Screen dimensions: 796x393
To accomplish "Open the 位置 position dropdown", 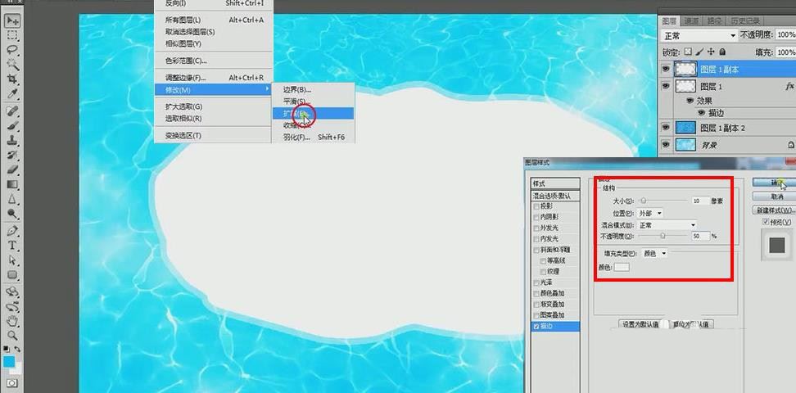I will [x=650, y=214].
